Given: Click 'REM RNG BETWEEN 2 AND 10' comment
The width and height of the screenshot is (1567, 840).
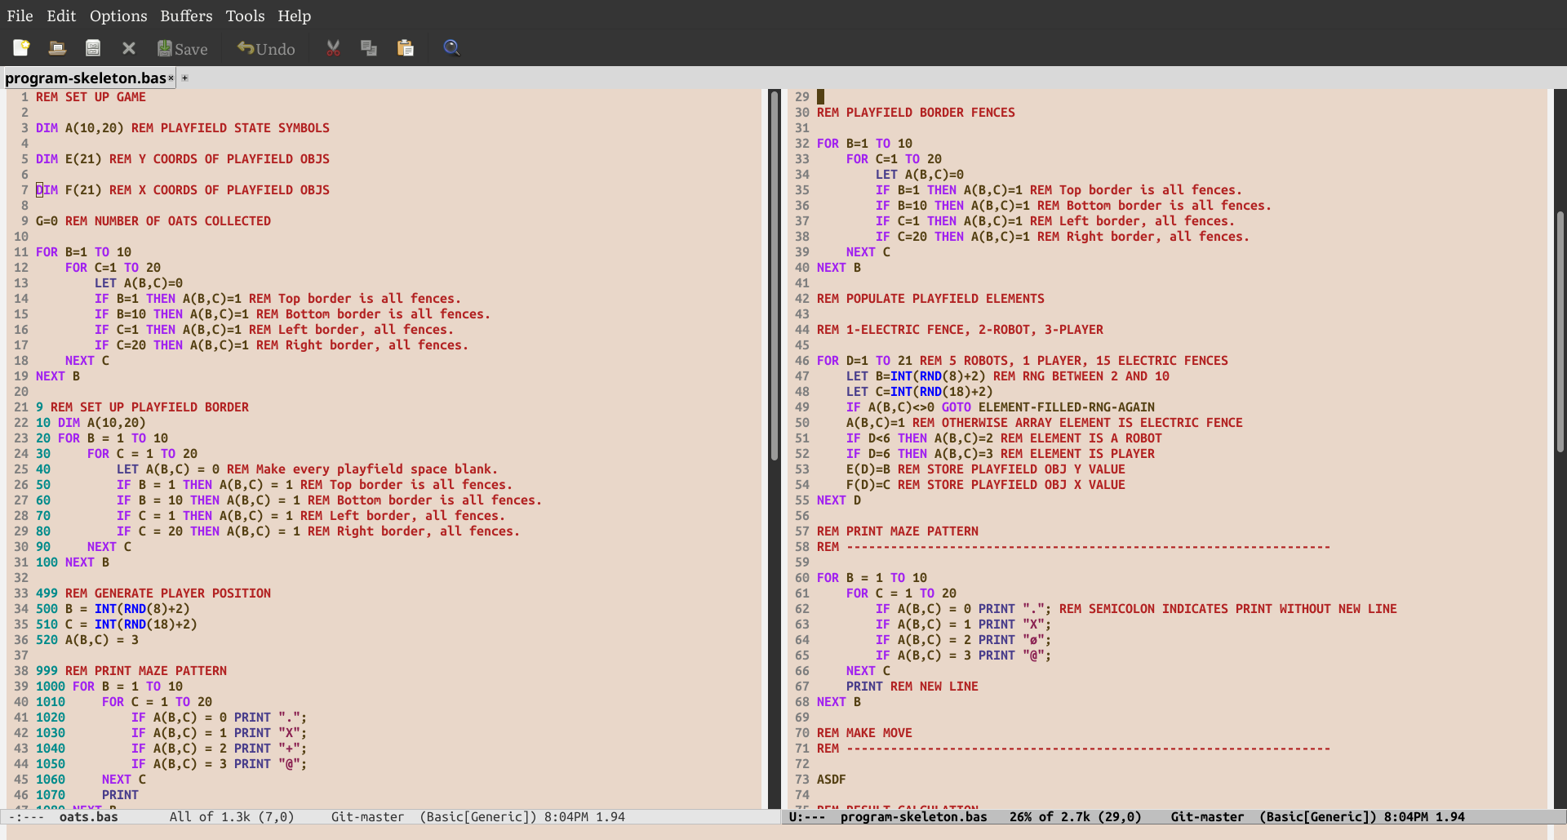Looking at the screenshot, I should [1081, 376].
